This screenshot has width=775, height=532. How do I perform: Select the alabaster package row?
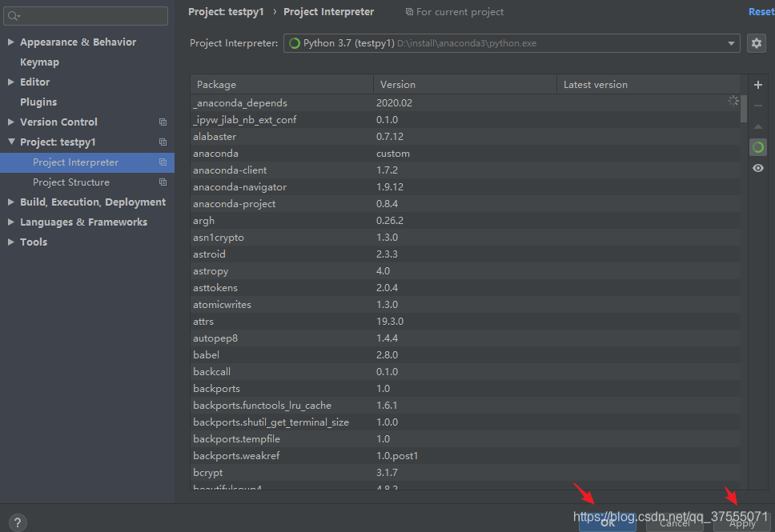pos(465,136)
